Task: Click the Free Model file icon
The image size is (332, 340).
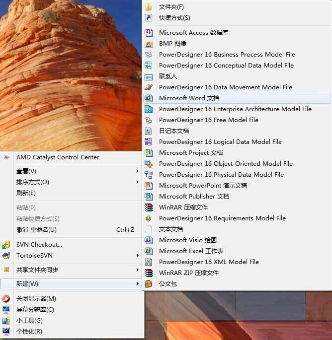Action: click(149, 120)
